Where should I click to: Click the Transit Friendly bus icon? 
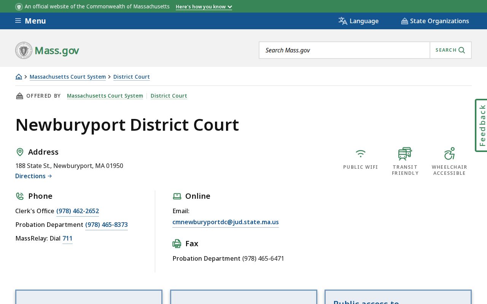[x=405, y=154]
